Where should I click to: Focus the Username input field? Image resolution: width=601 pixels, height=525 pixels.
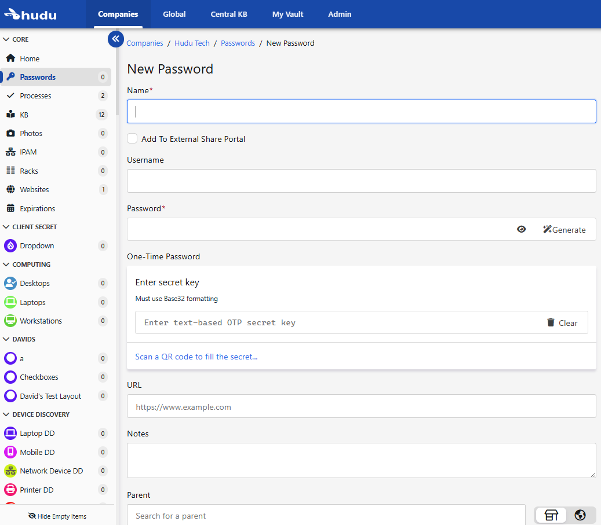tap(362, 181)
